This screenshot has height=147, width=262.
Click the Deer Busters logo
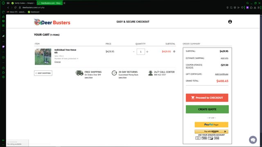[52, 22]
